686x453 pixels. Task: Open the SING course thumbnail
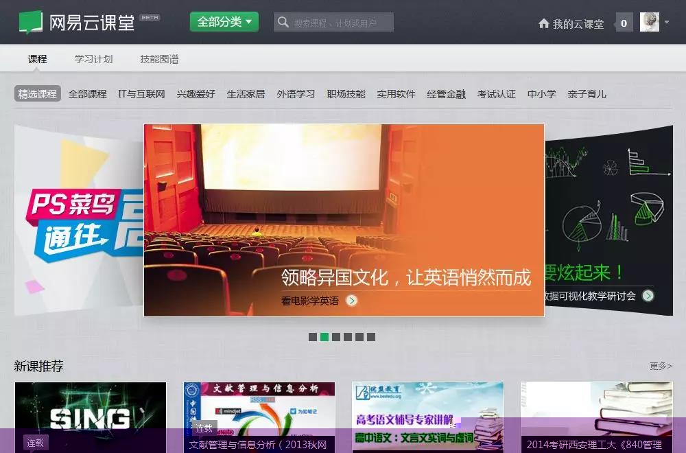pos(91,417)
